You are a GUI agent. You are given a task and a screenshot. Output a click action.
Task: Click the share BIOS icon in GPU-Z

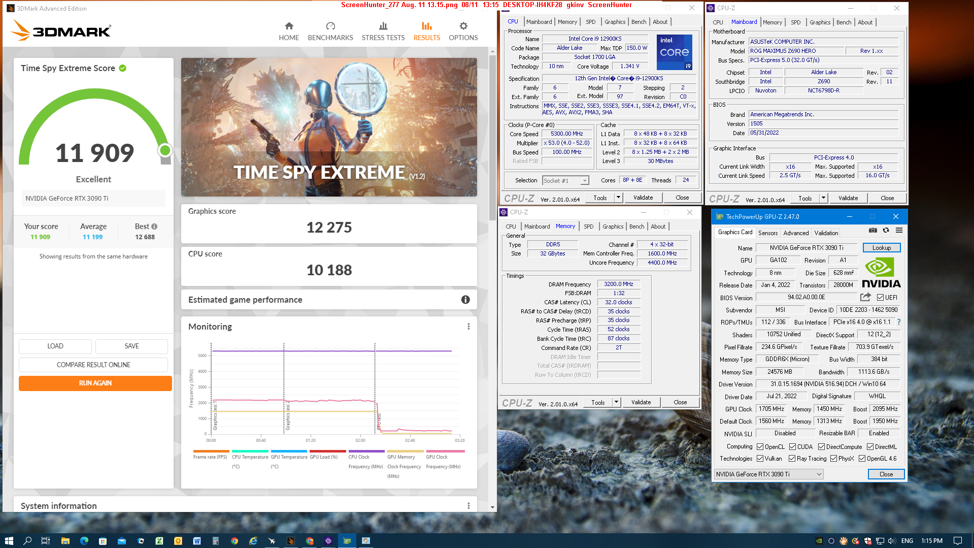[x=865, y=297]
